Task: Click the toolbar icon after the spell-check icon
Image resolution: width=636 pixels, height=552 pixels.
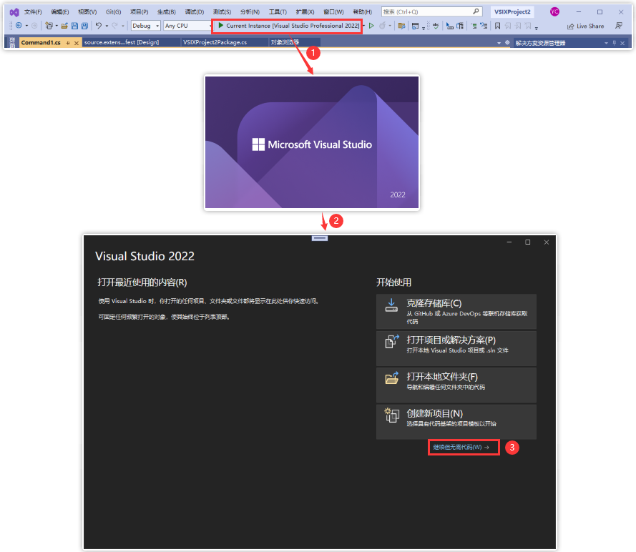Action: (449, 26)
